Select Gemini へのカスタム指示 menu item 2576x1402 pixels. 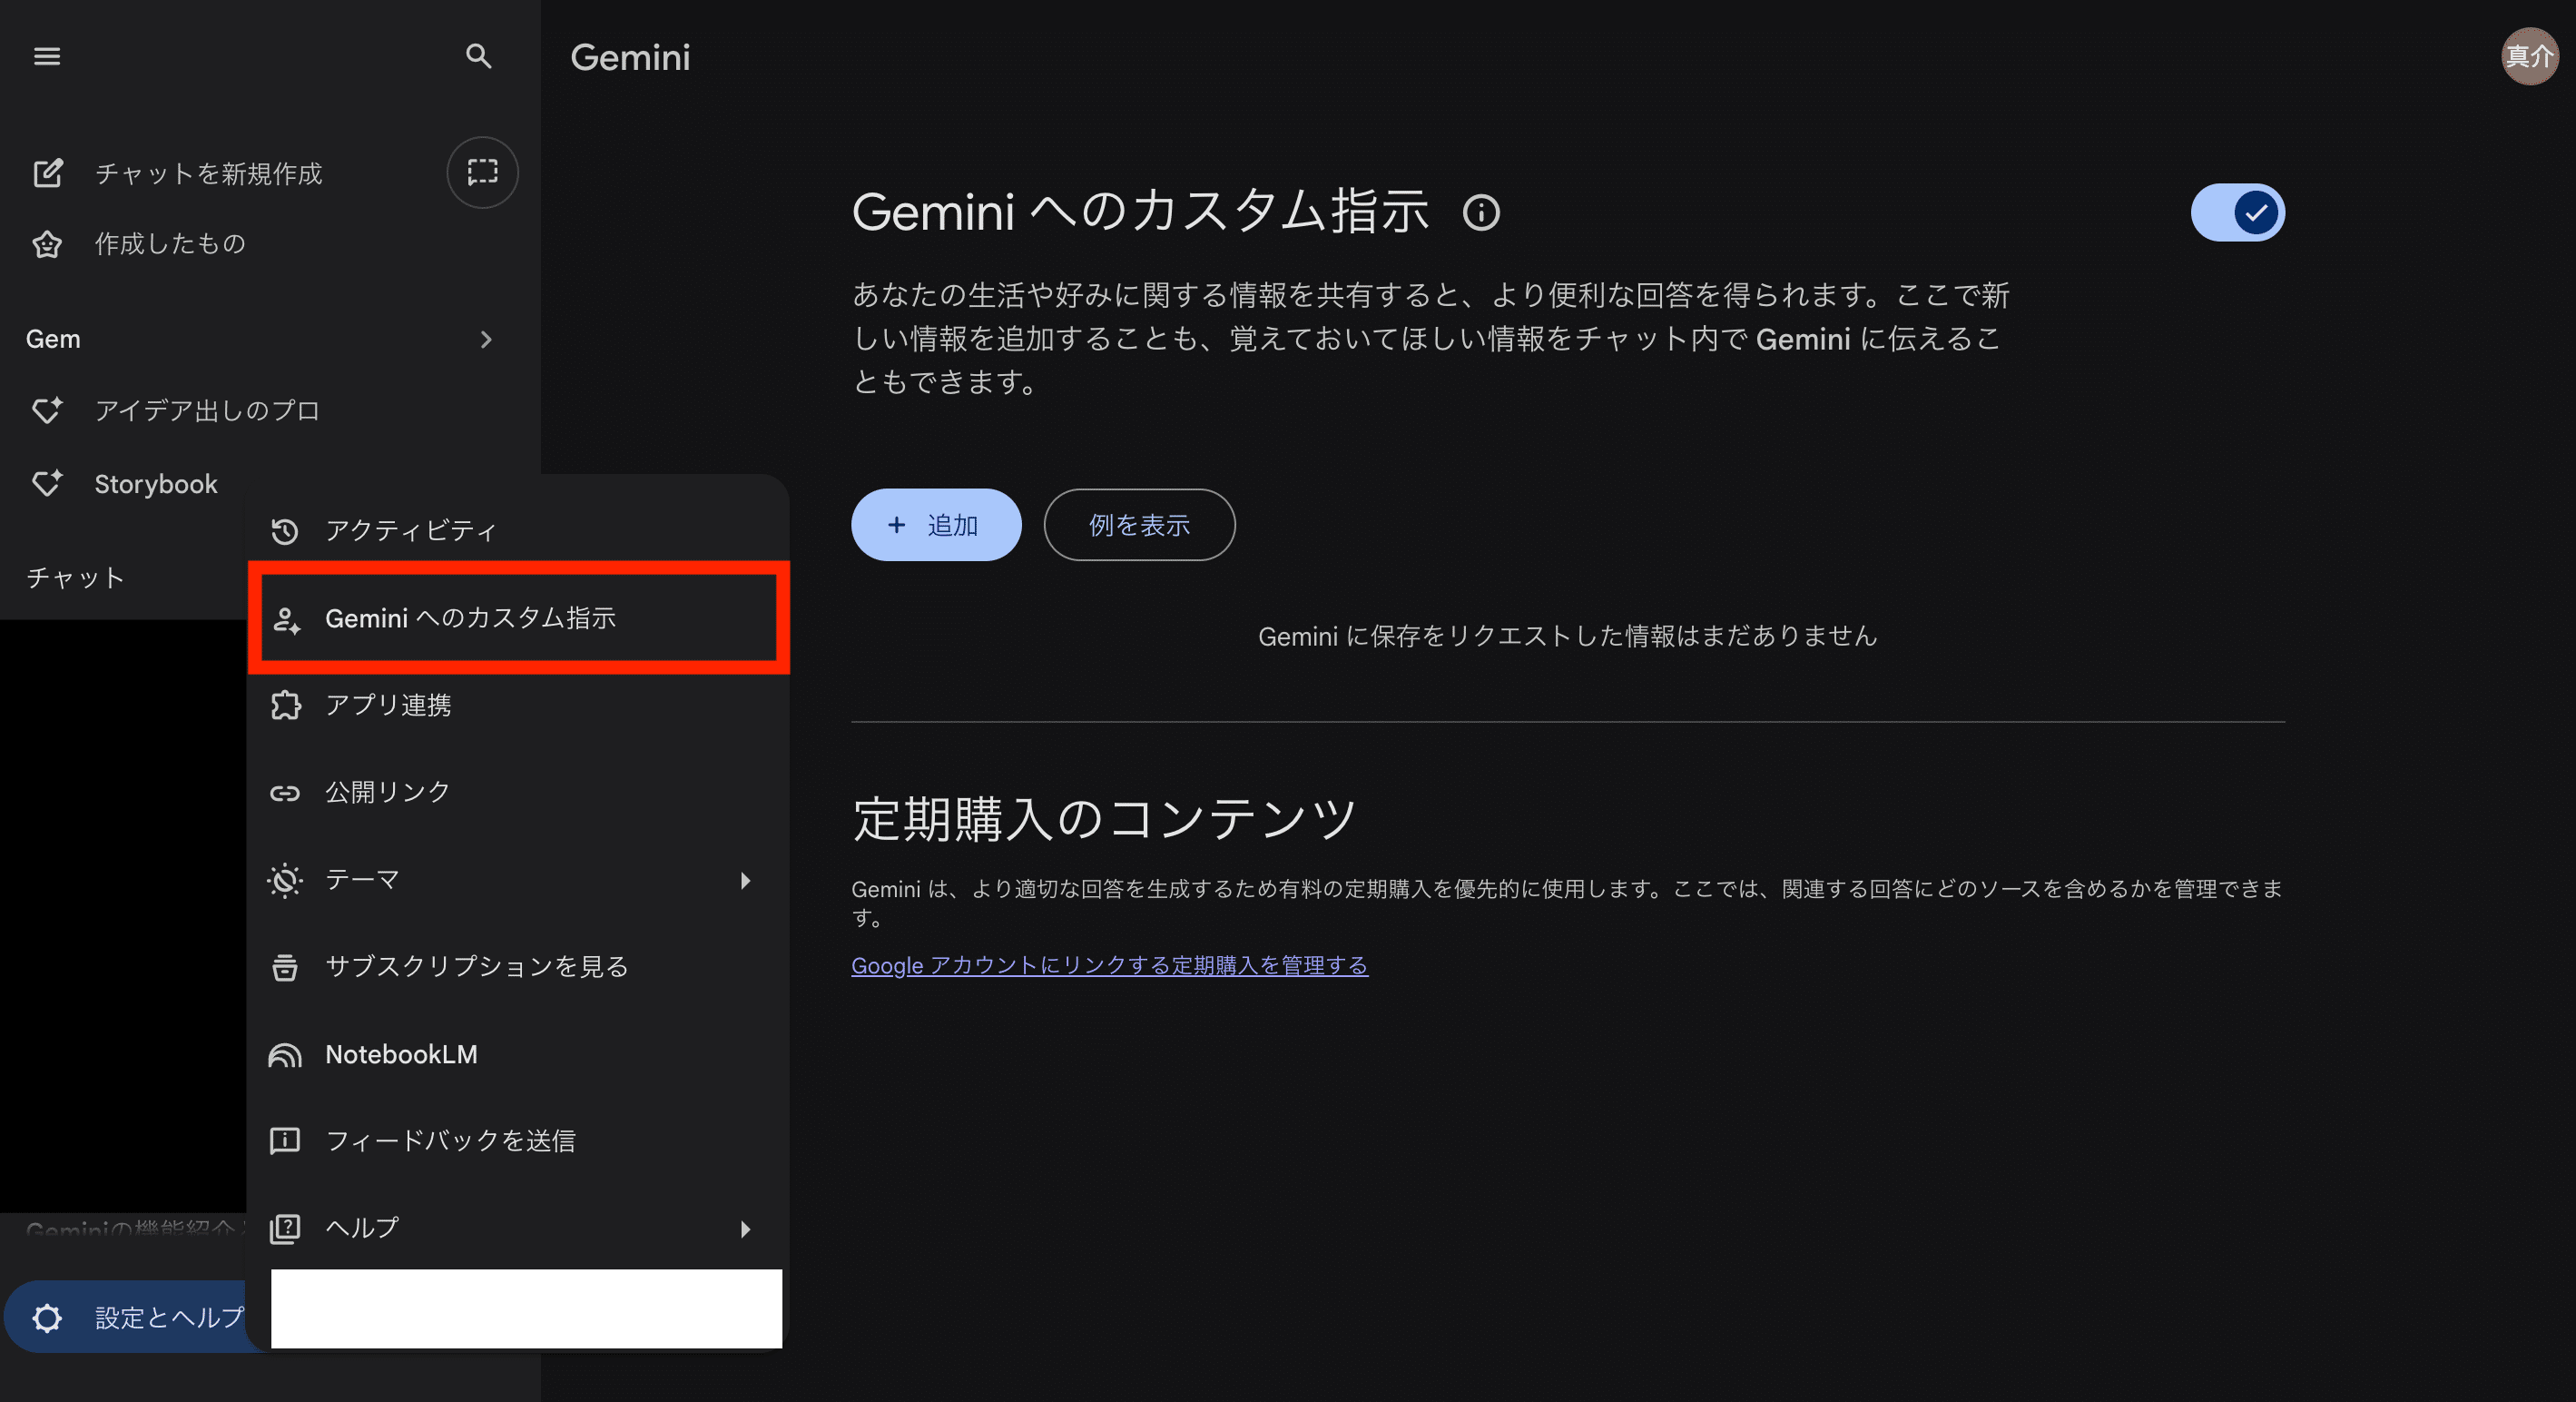(x=470, y=618)
